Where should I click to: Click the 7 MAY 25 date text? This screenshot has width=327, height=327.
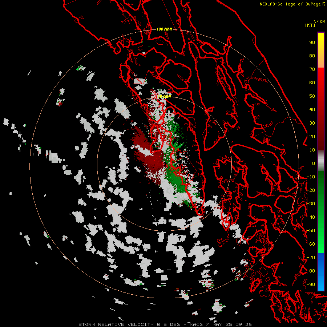[x=219, y=324]
